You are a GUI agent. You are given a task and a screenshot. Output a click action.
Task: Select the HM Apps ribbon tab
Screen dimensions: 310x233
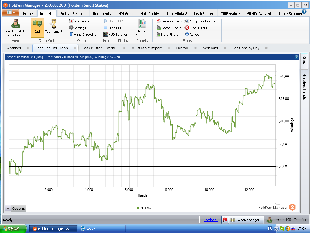pos(126,14)
